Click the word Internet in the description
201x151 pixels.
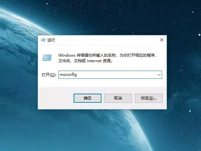tap(94, 61)
